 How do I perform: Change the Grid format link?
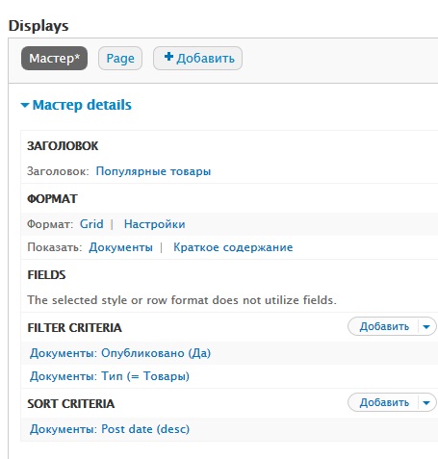[x=91, y=224]
